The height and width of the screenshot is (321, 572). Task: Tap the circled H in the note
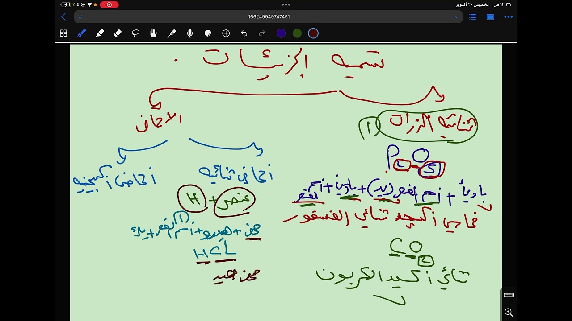193,199
